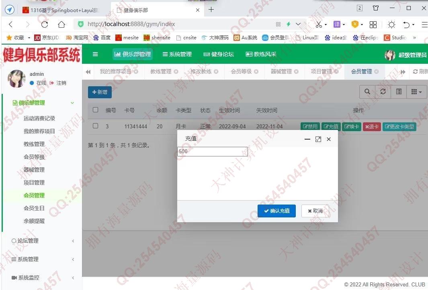The width and height of the screenshot is (428, 290).
Task: Maximize the 充值 dialog
Action: click(318, 139)
